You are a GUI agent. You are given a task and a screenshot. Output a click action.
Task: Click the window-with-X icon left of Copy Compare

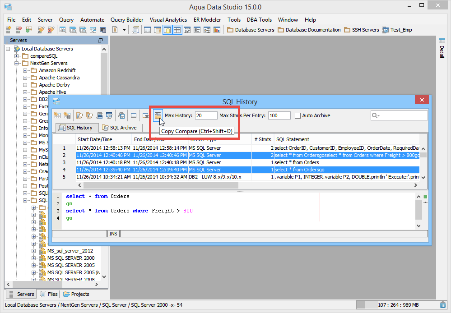pos(145,115)
